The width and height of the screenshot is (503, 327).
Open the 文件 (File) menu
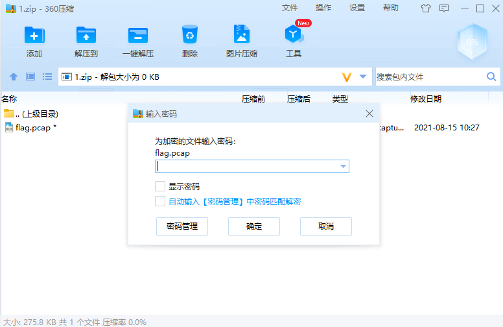coord(290,8)
